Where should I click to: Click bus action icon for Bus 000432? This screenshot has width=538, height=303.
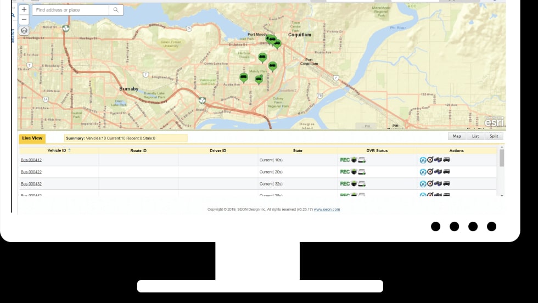click(447, 184)
